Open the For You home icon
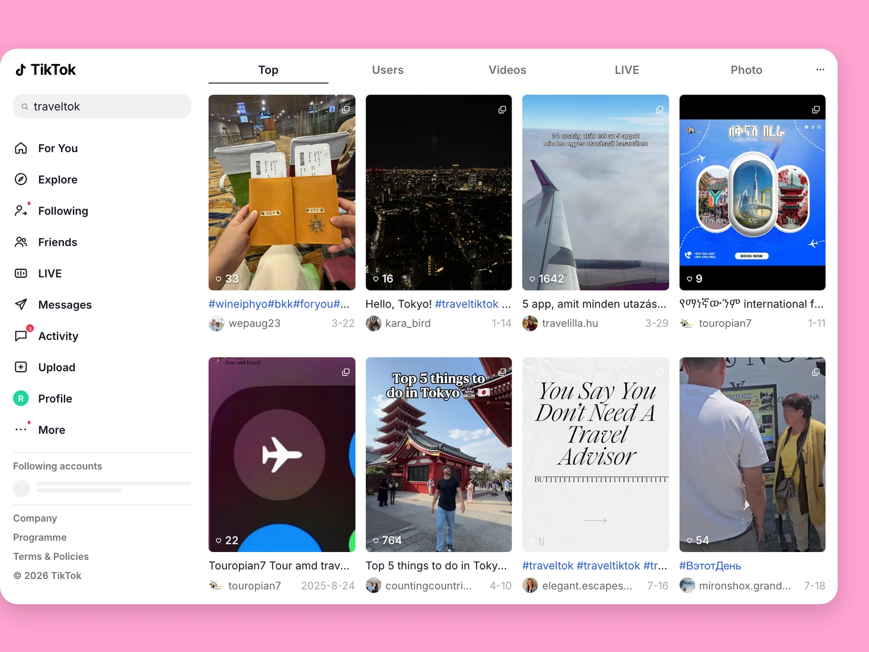Image resolution: width=869 pixels, height=652 pixels. pos(21,148)
